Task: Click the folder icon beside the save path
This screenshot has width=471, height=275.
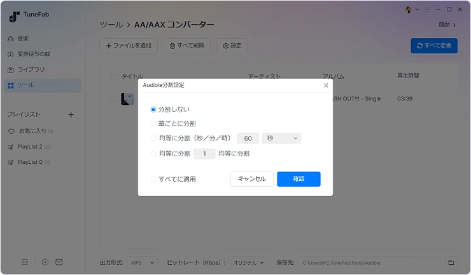Action: (451, 263)
